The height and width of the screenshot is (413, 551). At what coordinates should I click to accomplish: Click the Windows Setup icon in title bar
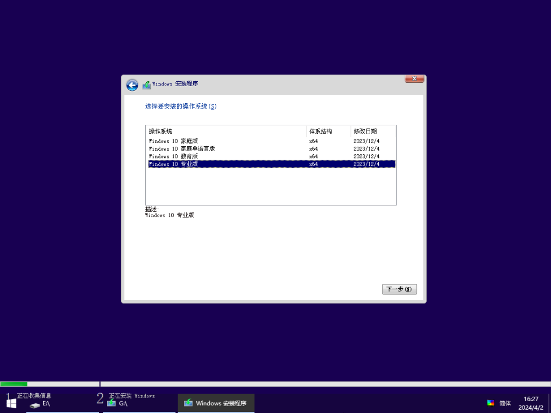tap(146, 84)
